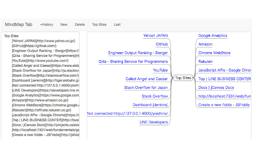Click the [YouTube] line in text editor
This screenshot has width=253, height=158.
point(40,60)
